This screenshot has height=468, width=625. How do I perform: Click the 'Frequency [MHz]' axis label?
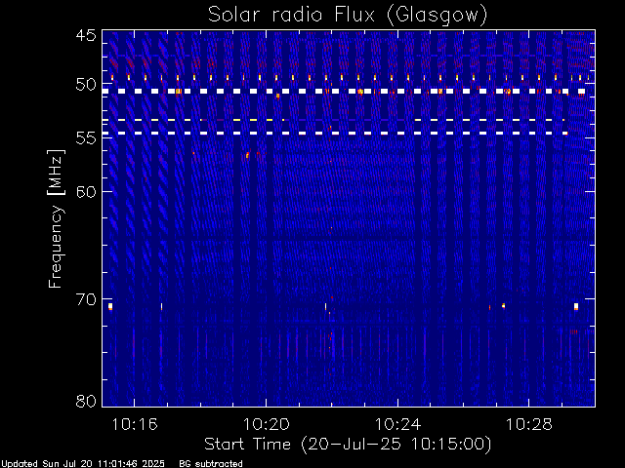click(x=56, y=218)
